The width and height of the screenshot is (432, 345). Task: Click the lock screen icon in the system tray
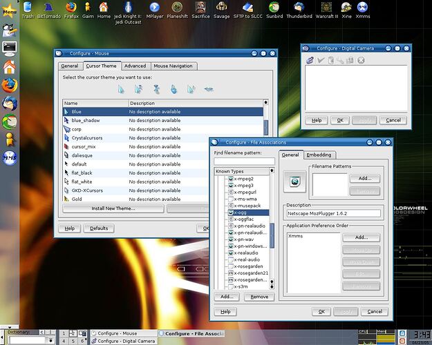(402, 333)
